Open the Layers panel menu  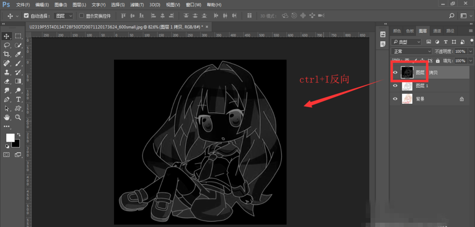[470, 30]
